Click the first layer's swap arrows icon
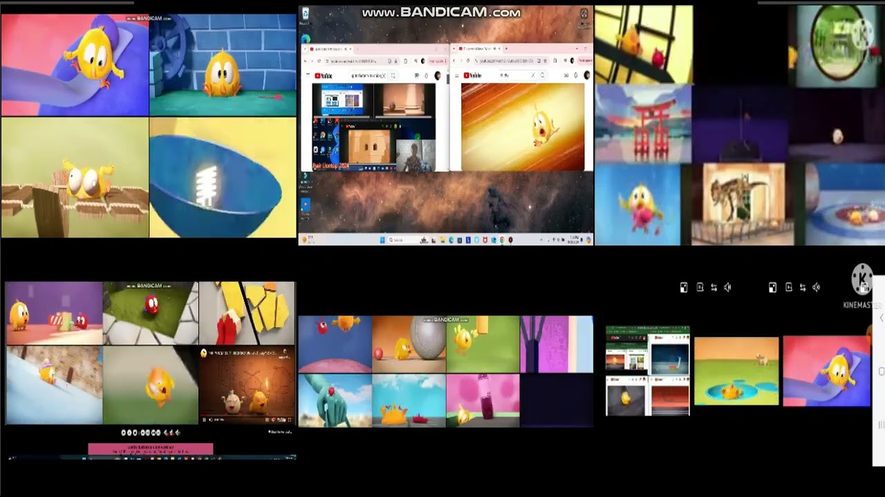This screenshot has width=885, height=497. (x=714, y=287)
